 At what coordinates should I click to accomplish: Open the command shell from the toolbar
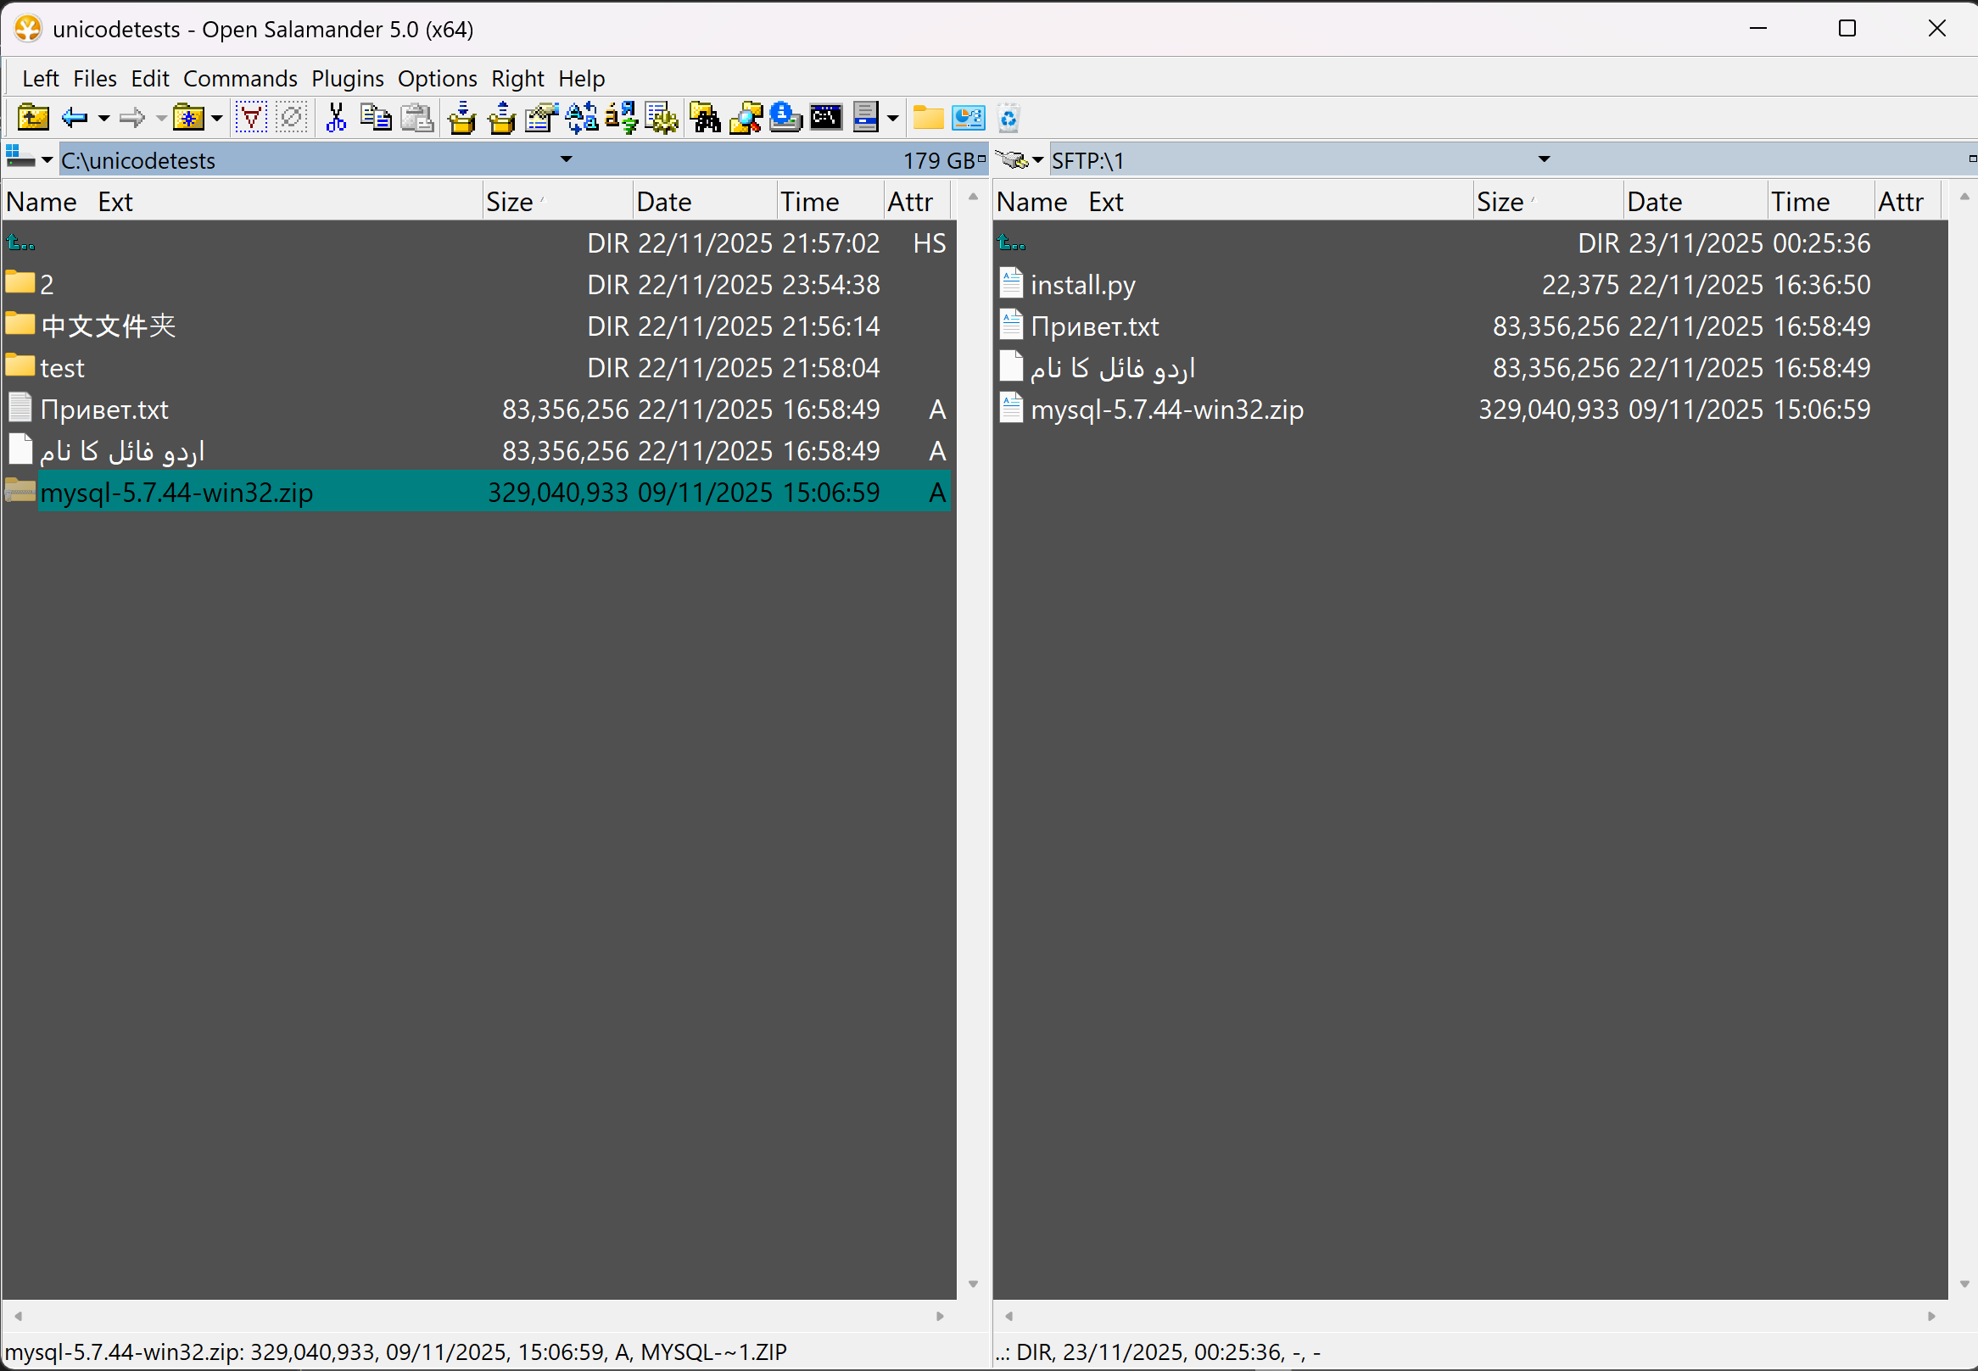pos(827,118)
